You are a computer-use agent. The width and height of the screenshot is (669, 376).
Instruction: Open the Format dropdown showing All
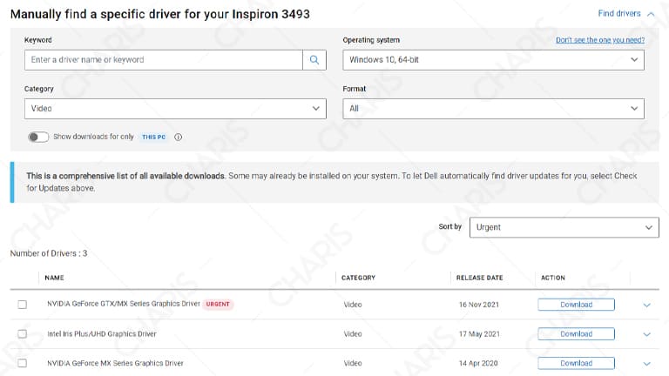494,109
